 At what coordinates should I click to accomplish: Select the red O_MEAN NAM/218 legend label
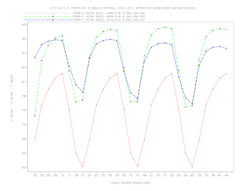[x=109, y=13]
